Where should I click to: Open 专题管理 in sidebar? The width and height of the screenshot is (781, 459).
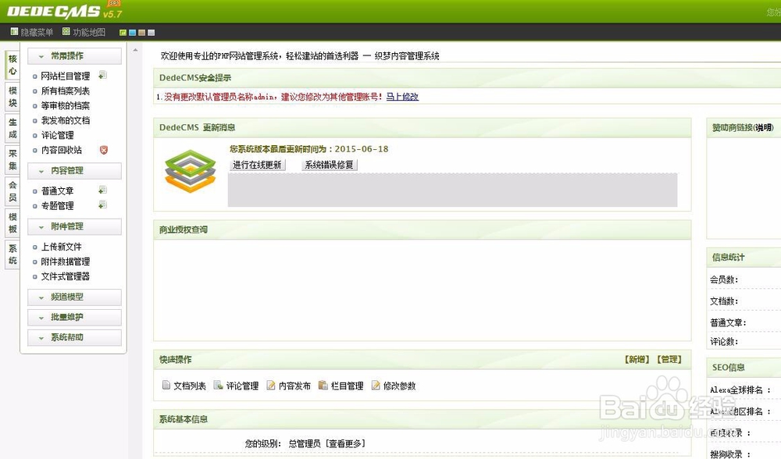[57, 205]
